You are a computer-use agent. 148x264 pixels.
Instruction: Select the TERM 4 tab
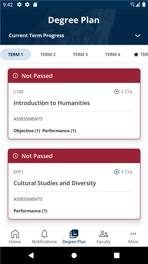pyautogui.click(x=113, y=55)
